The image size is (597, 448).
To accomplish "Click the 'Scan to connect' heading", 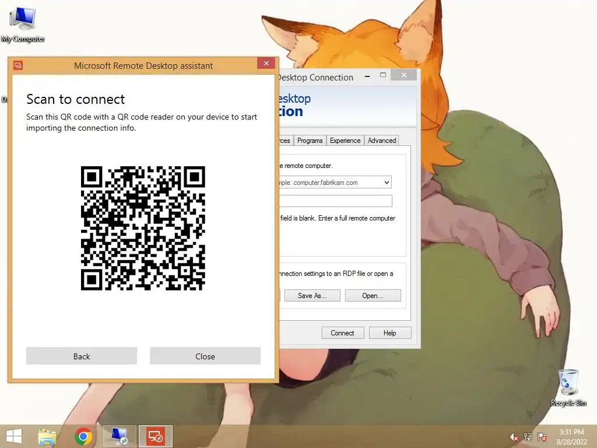I will 75,99.
